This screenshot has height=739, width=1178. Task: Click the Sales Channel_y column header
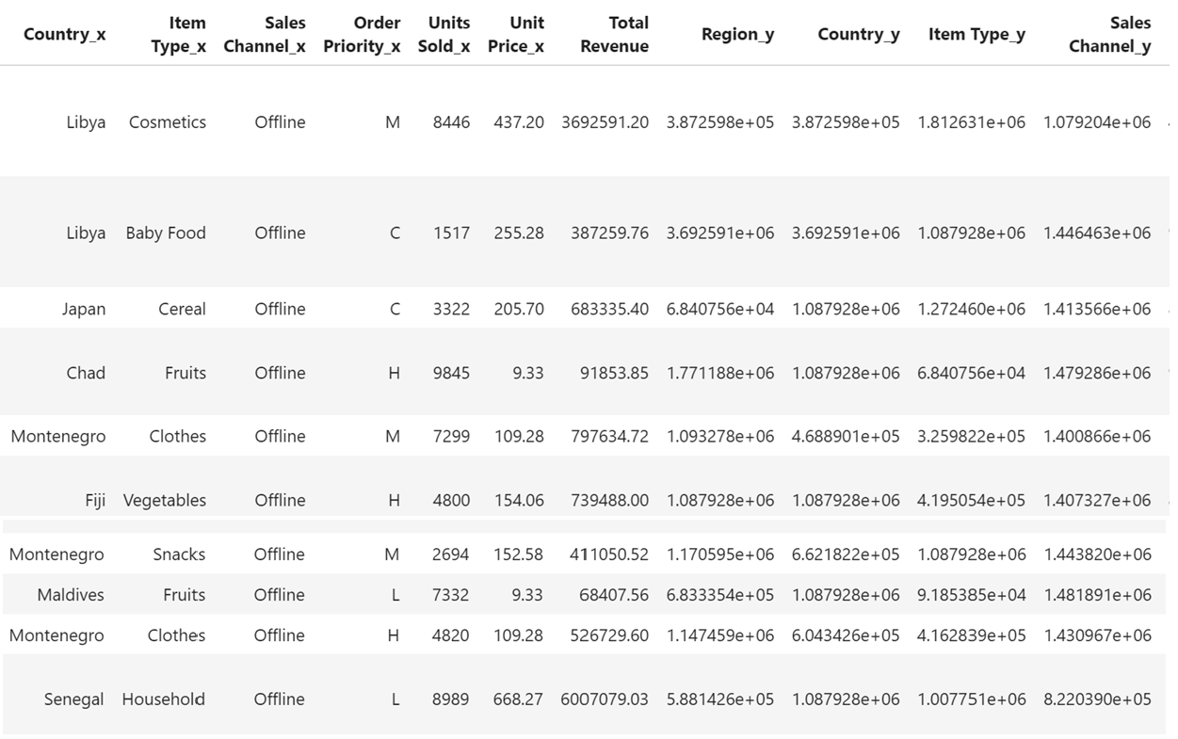(x=1110, y=34)
